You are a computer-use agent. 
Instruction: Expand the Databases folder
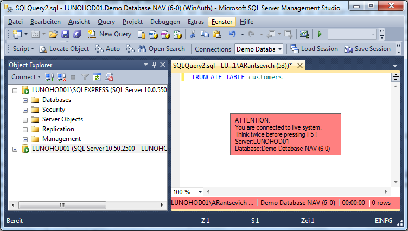tap(25, 100)
